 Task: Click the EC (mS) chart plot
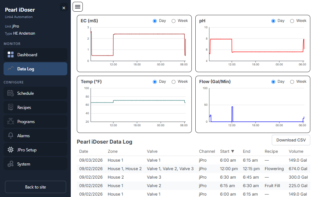(138, 44)
